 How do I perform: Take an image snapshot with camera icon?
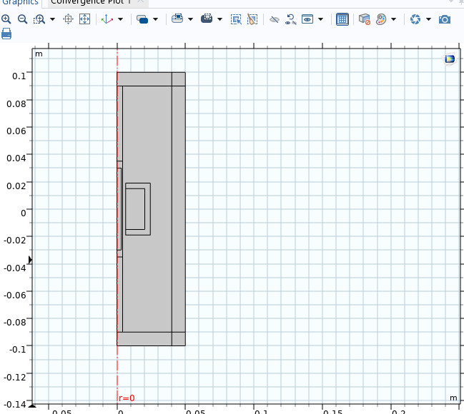tap(445, 19)
